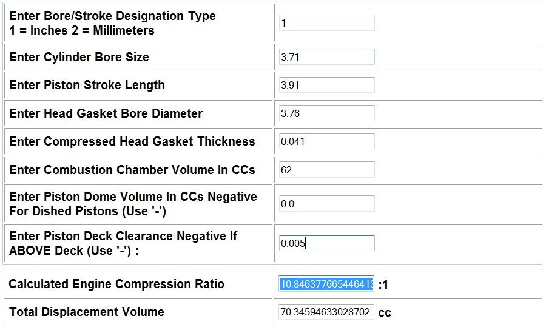Click the Piston Deck Clearance field
The image size is (546, 330).
(x=326, y=243)
